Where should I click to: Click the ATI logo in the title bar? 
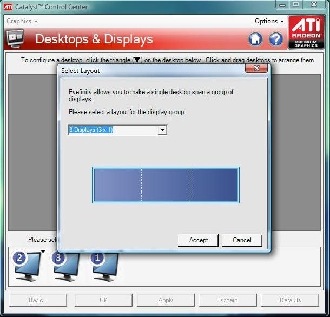8,7
